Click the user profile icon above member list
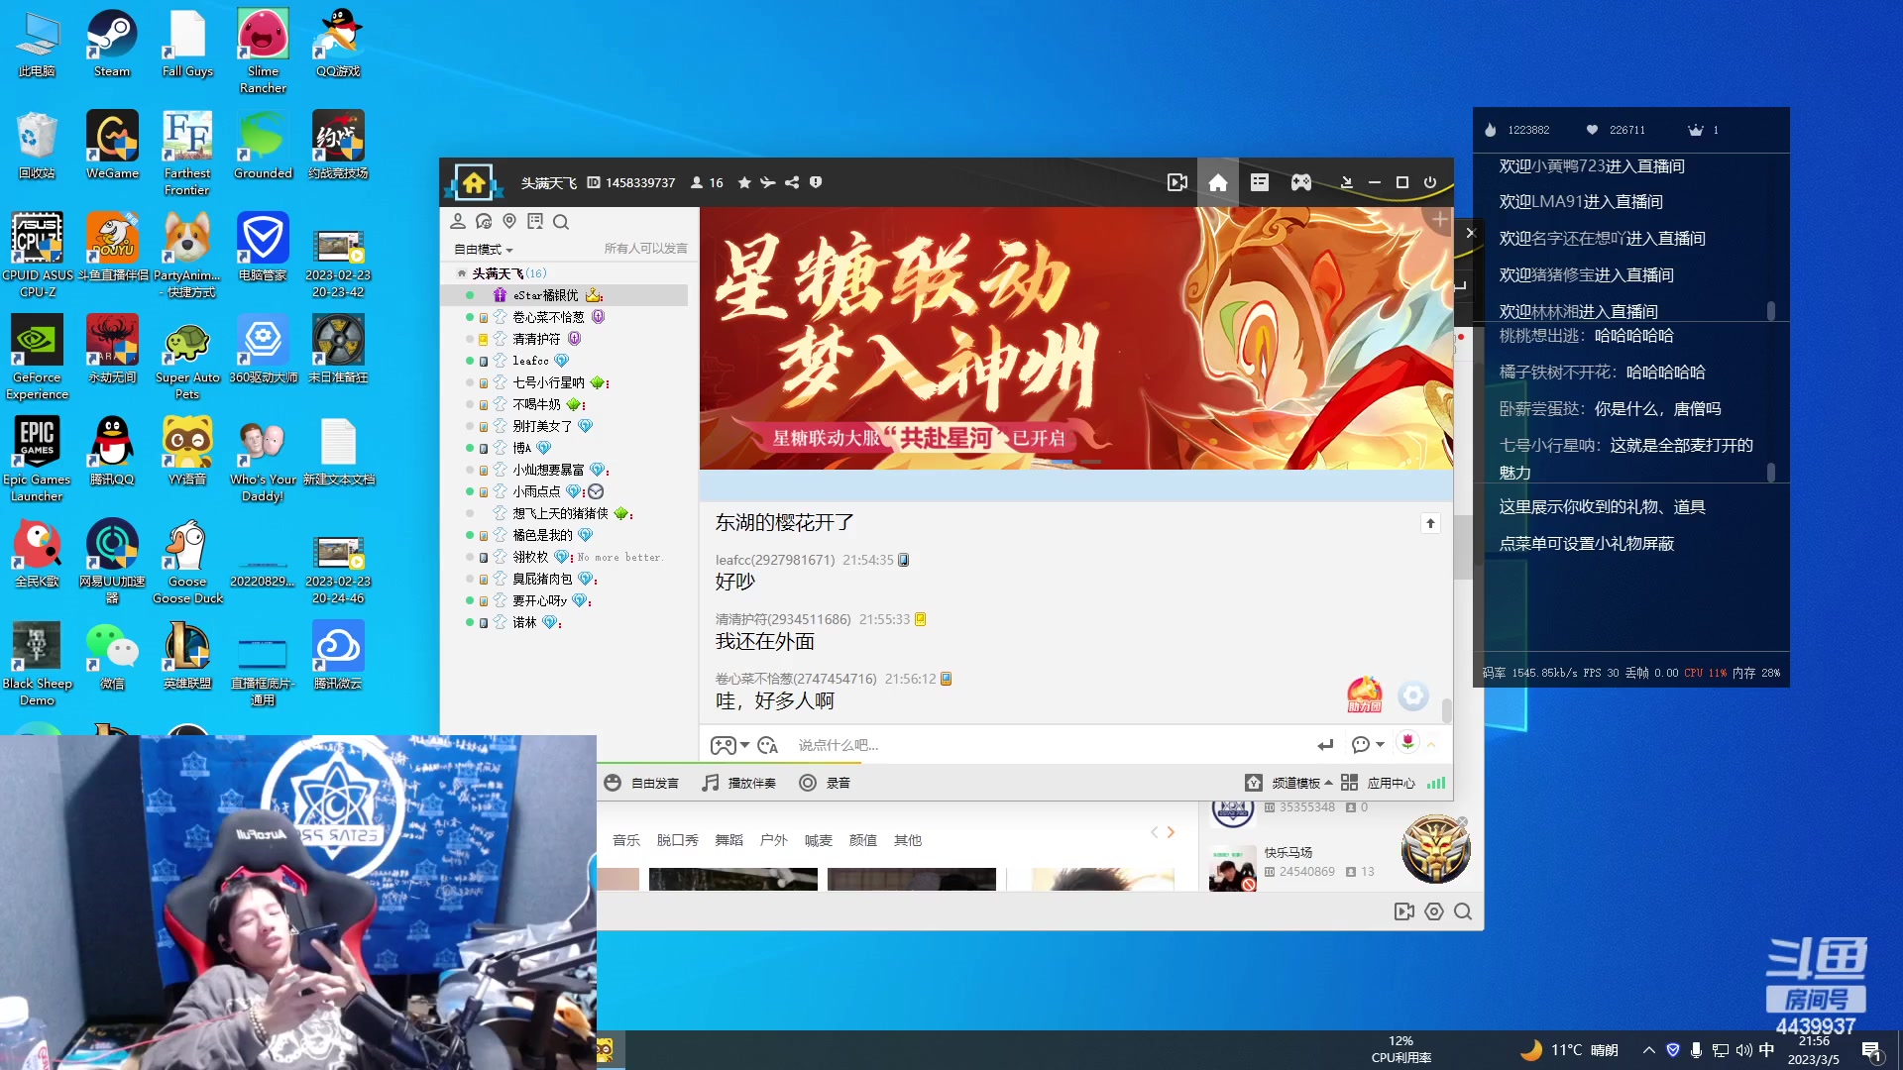 click(x=458, y=222)
